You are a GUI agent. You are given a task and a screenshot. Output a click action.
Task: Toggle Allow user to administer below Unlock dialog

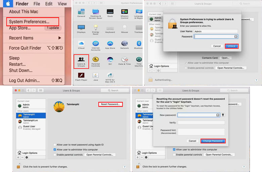click(x=186, y=63)
